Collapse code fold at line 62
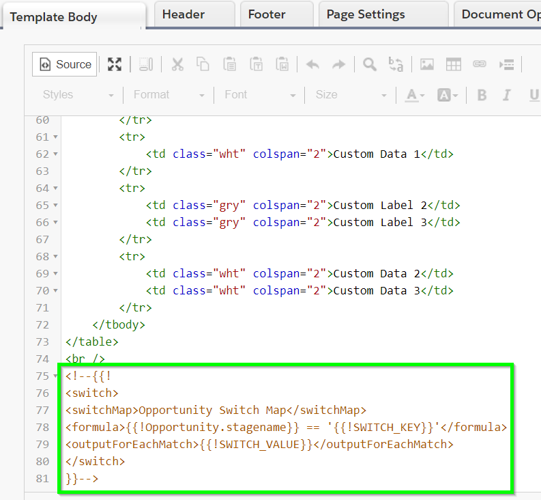Image resolution: width=541 pixels, height=500 pixels. (x=55, y=154)
